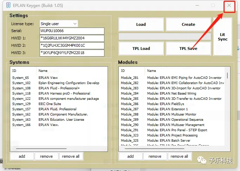The image size is (240, 171).
Task: Select the System_102 Eplan Engineering Configuration row
Action: tap(59, 83)
